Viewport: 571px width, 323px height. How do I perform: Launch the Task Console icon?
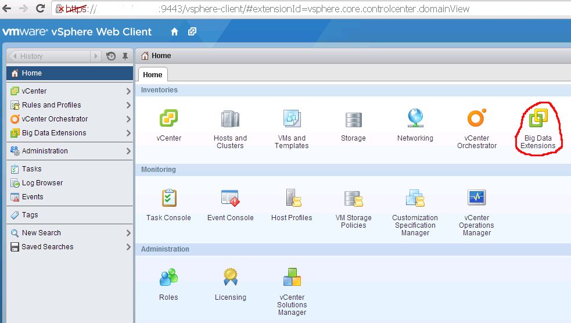coord(168,199)
